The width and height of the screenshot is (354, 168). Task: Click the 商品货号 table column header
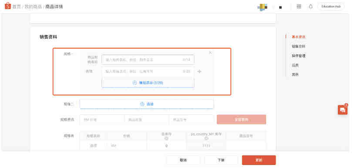[246, 136]
